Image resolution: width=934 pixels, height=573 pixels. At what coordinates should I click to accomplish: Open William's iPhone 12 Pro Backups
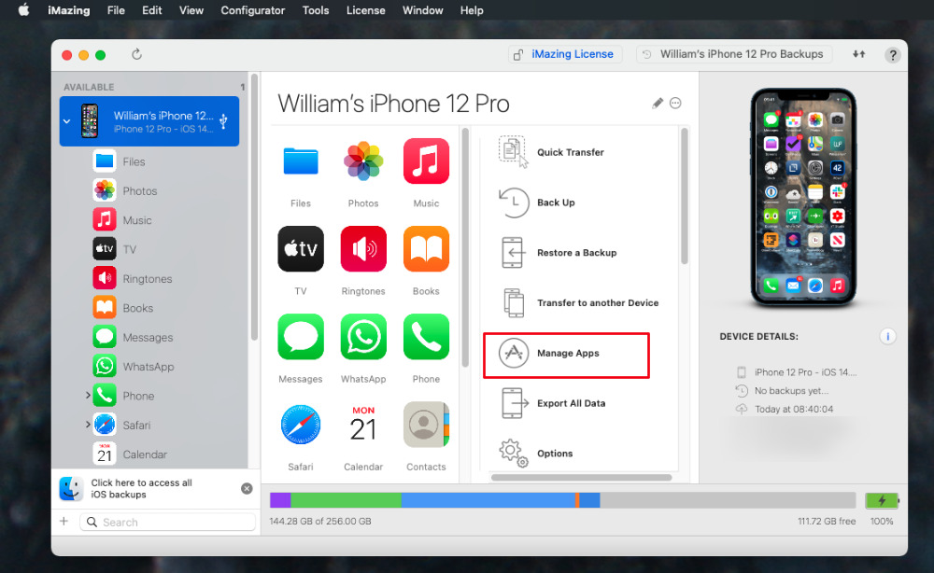[x=734, y=54]
